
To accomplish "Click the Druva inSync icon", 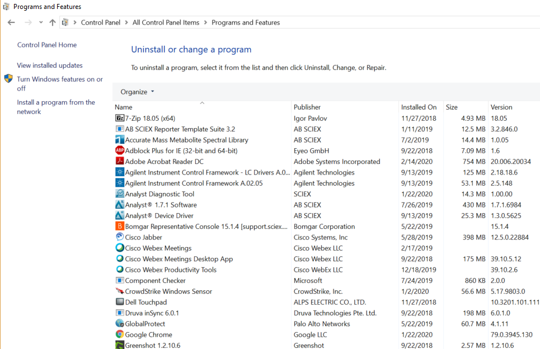I will (120, 313).
